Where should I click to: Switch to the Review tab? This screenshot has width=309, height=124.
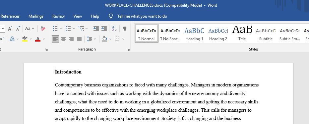tap(59, 16)
